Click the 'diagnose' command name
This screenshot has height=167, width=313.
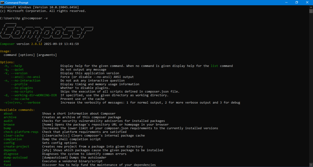pyautogui.click(x=11, y=154)
